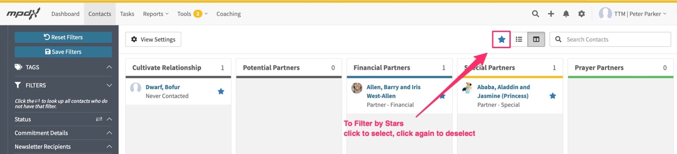The height and width of the screenshot is (154, 677).
Task: Switch to list view icon
Action: tap(519, 39)
